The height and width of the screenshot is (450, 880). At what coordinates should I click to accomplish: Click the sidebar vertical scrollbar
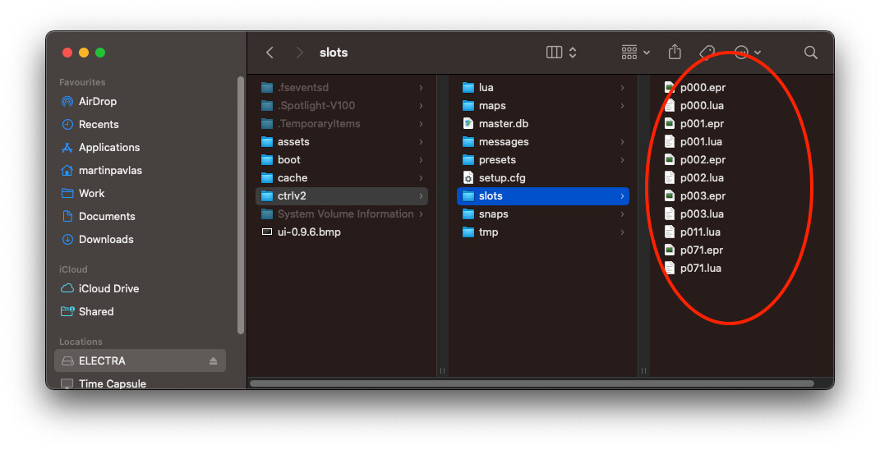click(x=241, y=205)
